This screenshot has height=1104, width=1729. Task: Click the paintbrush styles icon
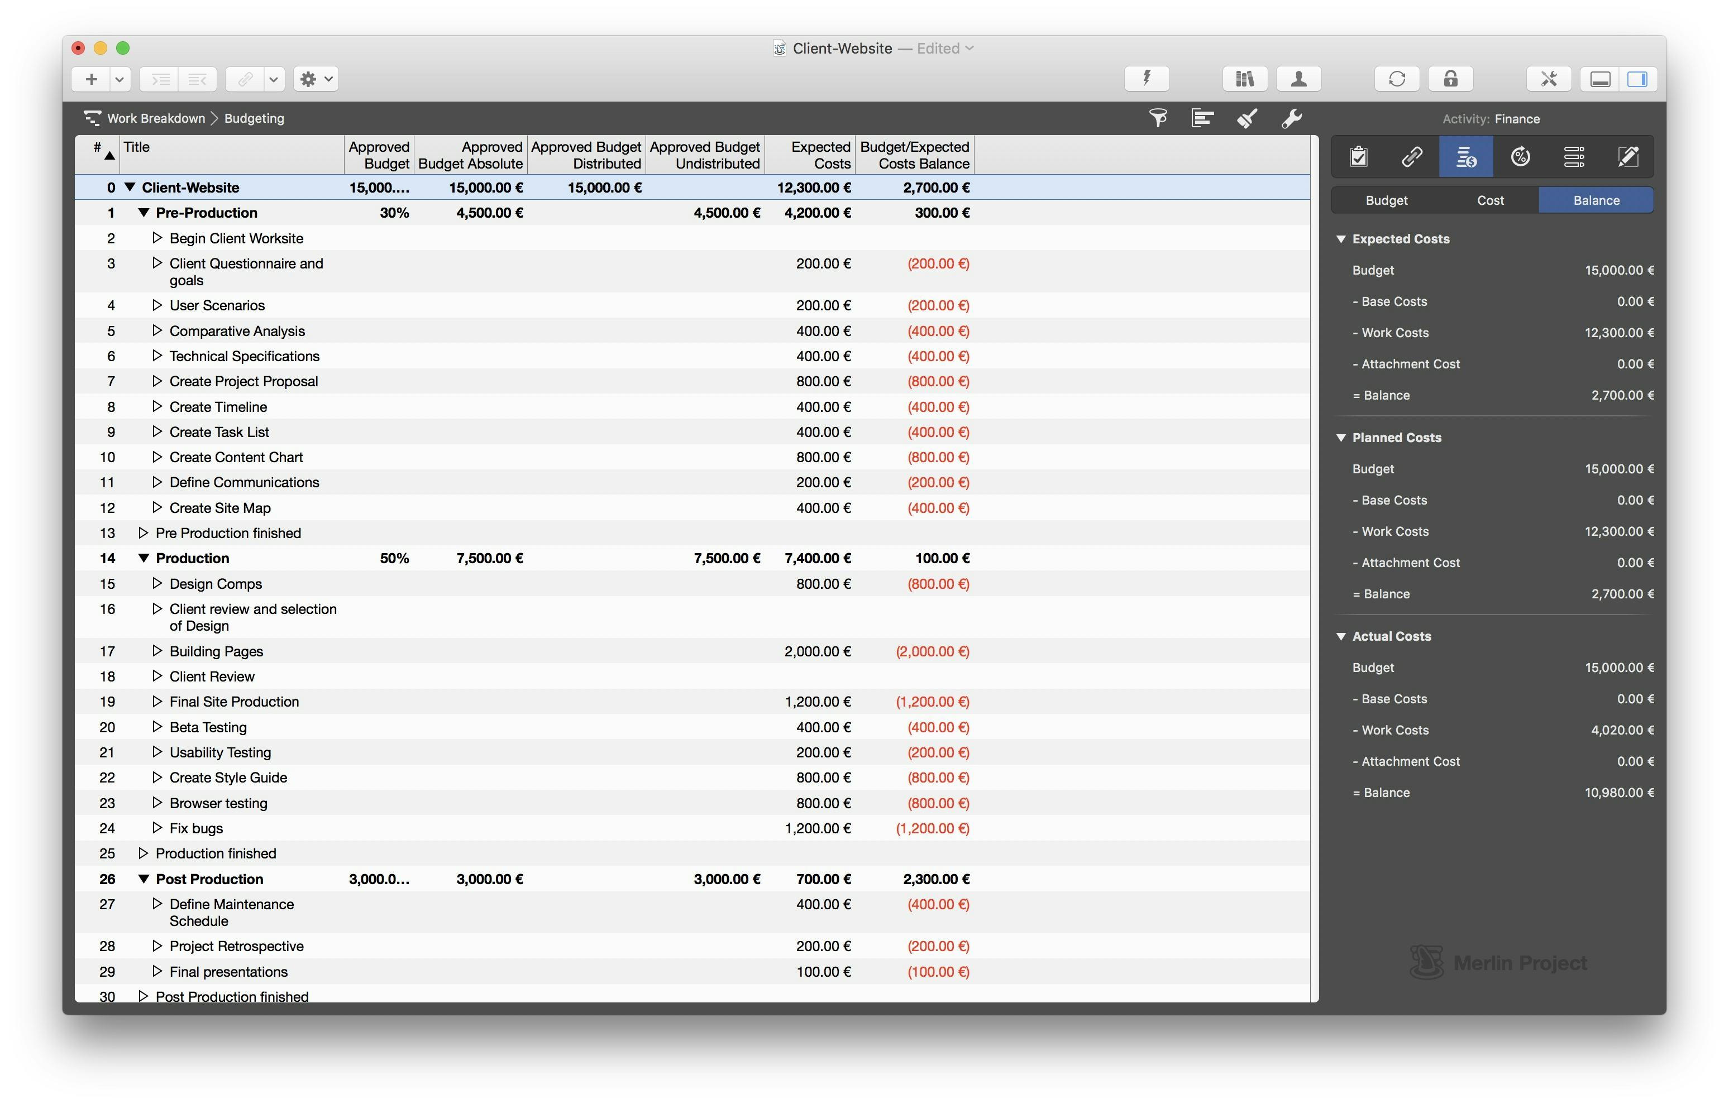(1247, 118)
